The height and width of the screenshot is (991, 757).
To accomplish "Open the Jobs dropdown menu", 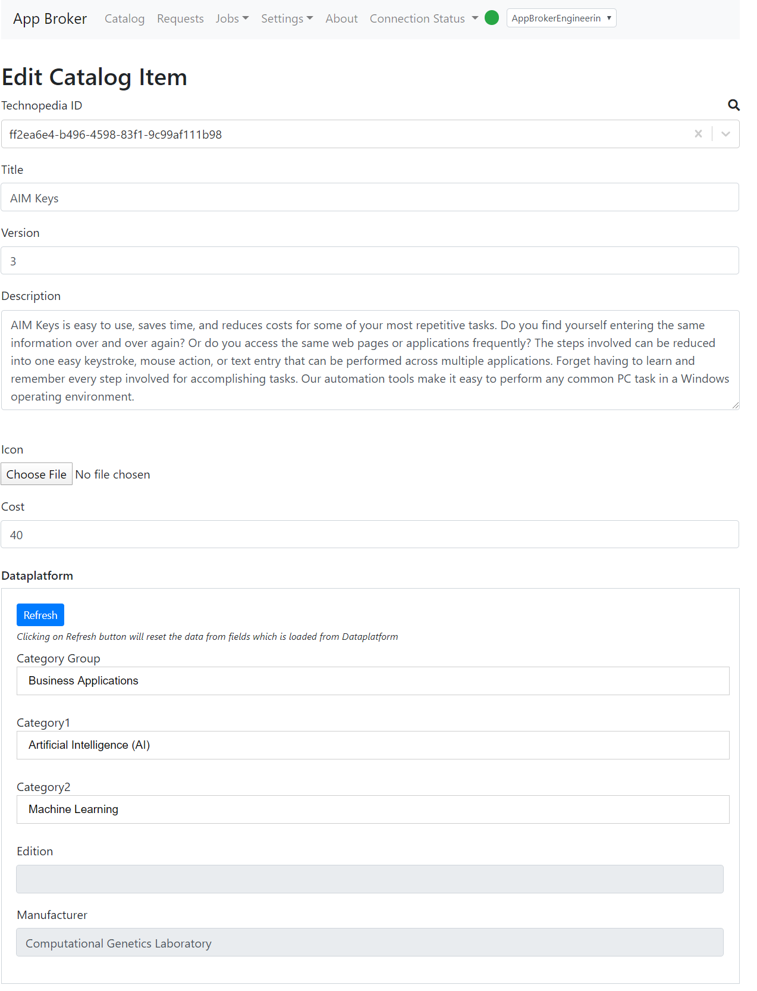I will coord(232,18).
